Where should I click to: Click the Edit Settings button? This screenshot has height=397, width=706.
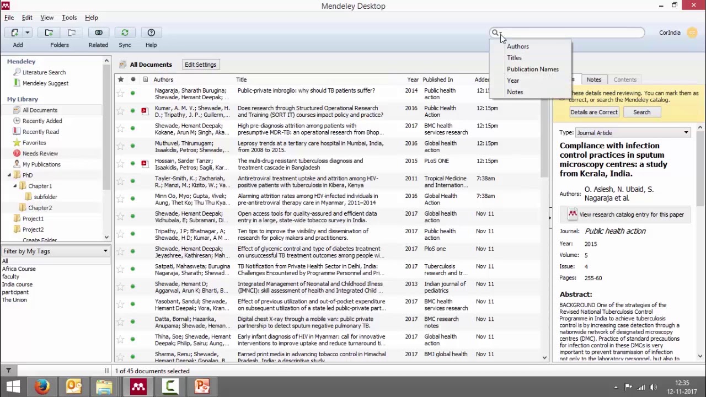pos(200,65)
